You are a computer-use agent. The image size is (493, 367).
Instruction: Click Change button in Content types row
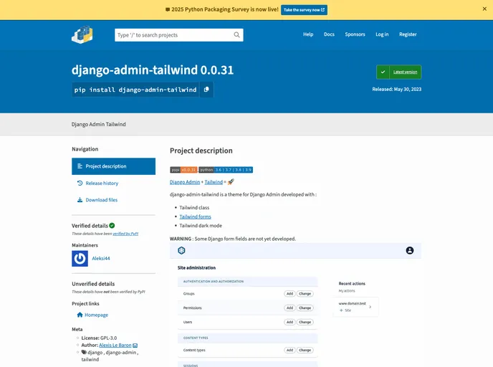tap(305, 350)
